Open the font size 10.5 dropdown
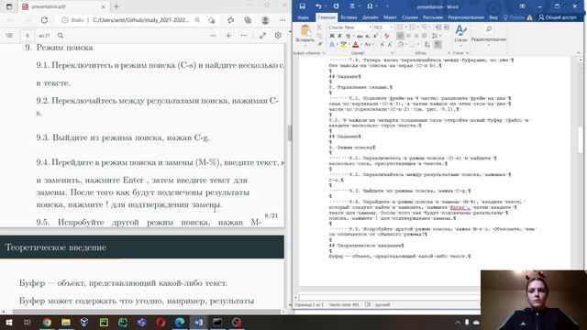Viewport: 587px width, 330px height. point(392,27)
